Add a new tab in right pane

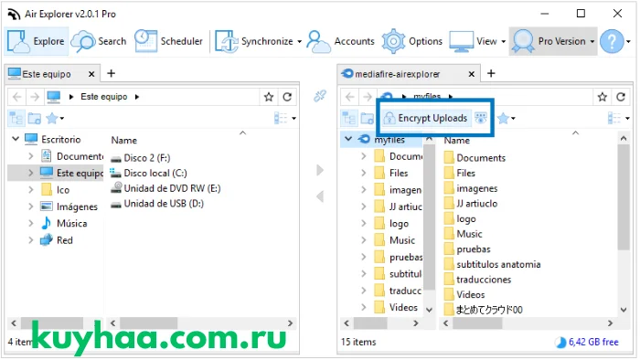(492, 73)
